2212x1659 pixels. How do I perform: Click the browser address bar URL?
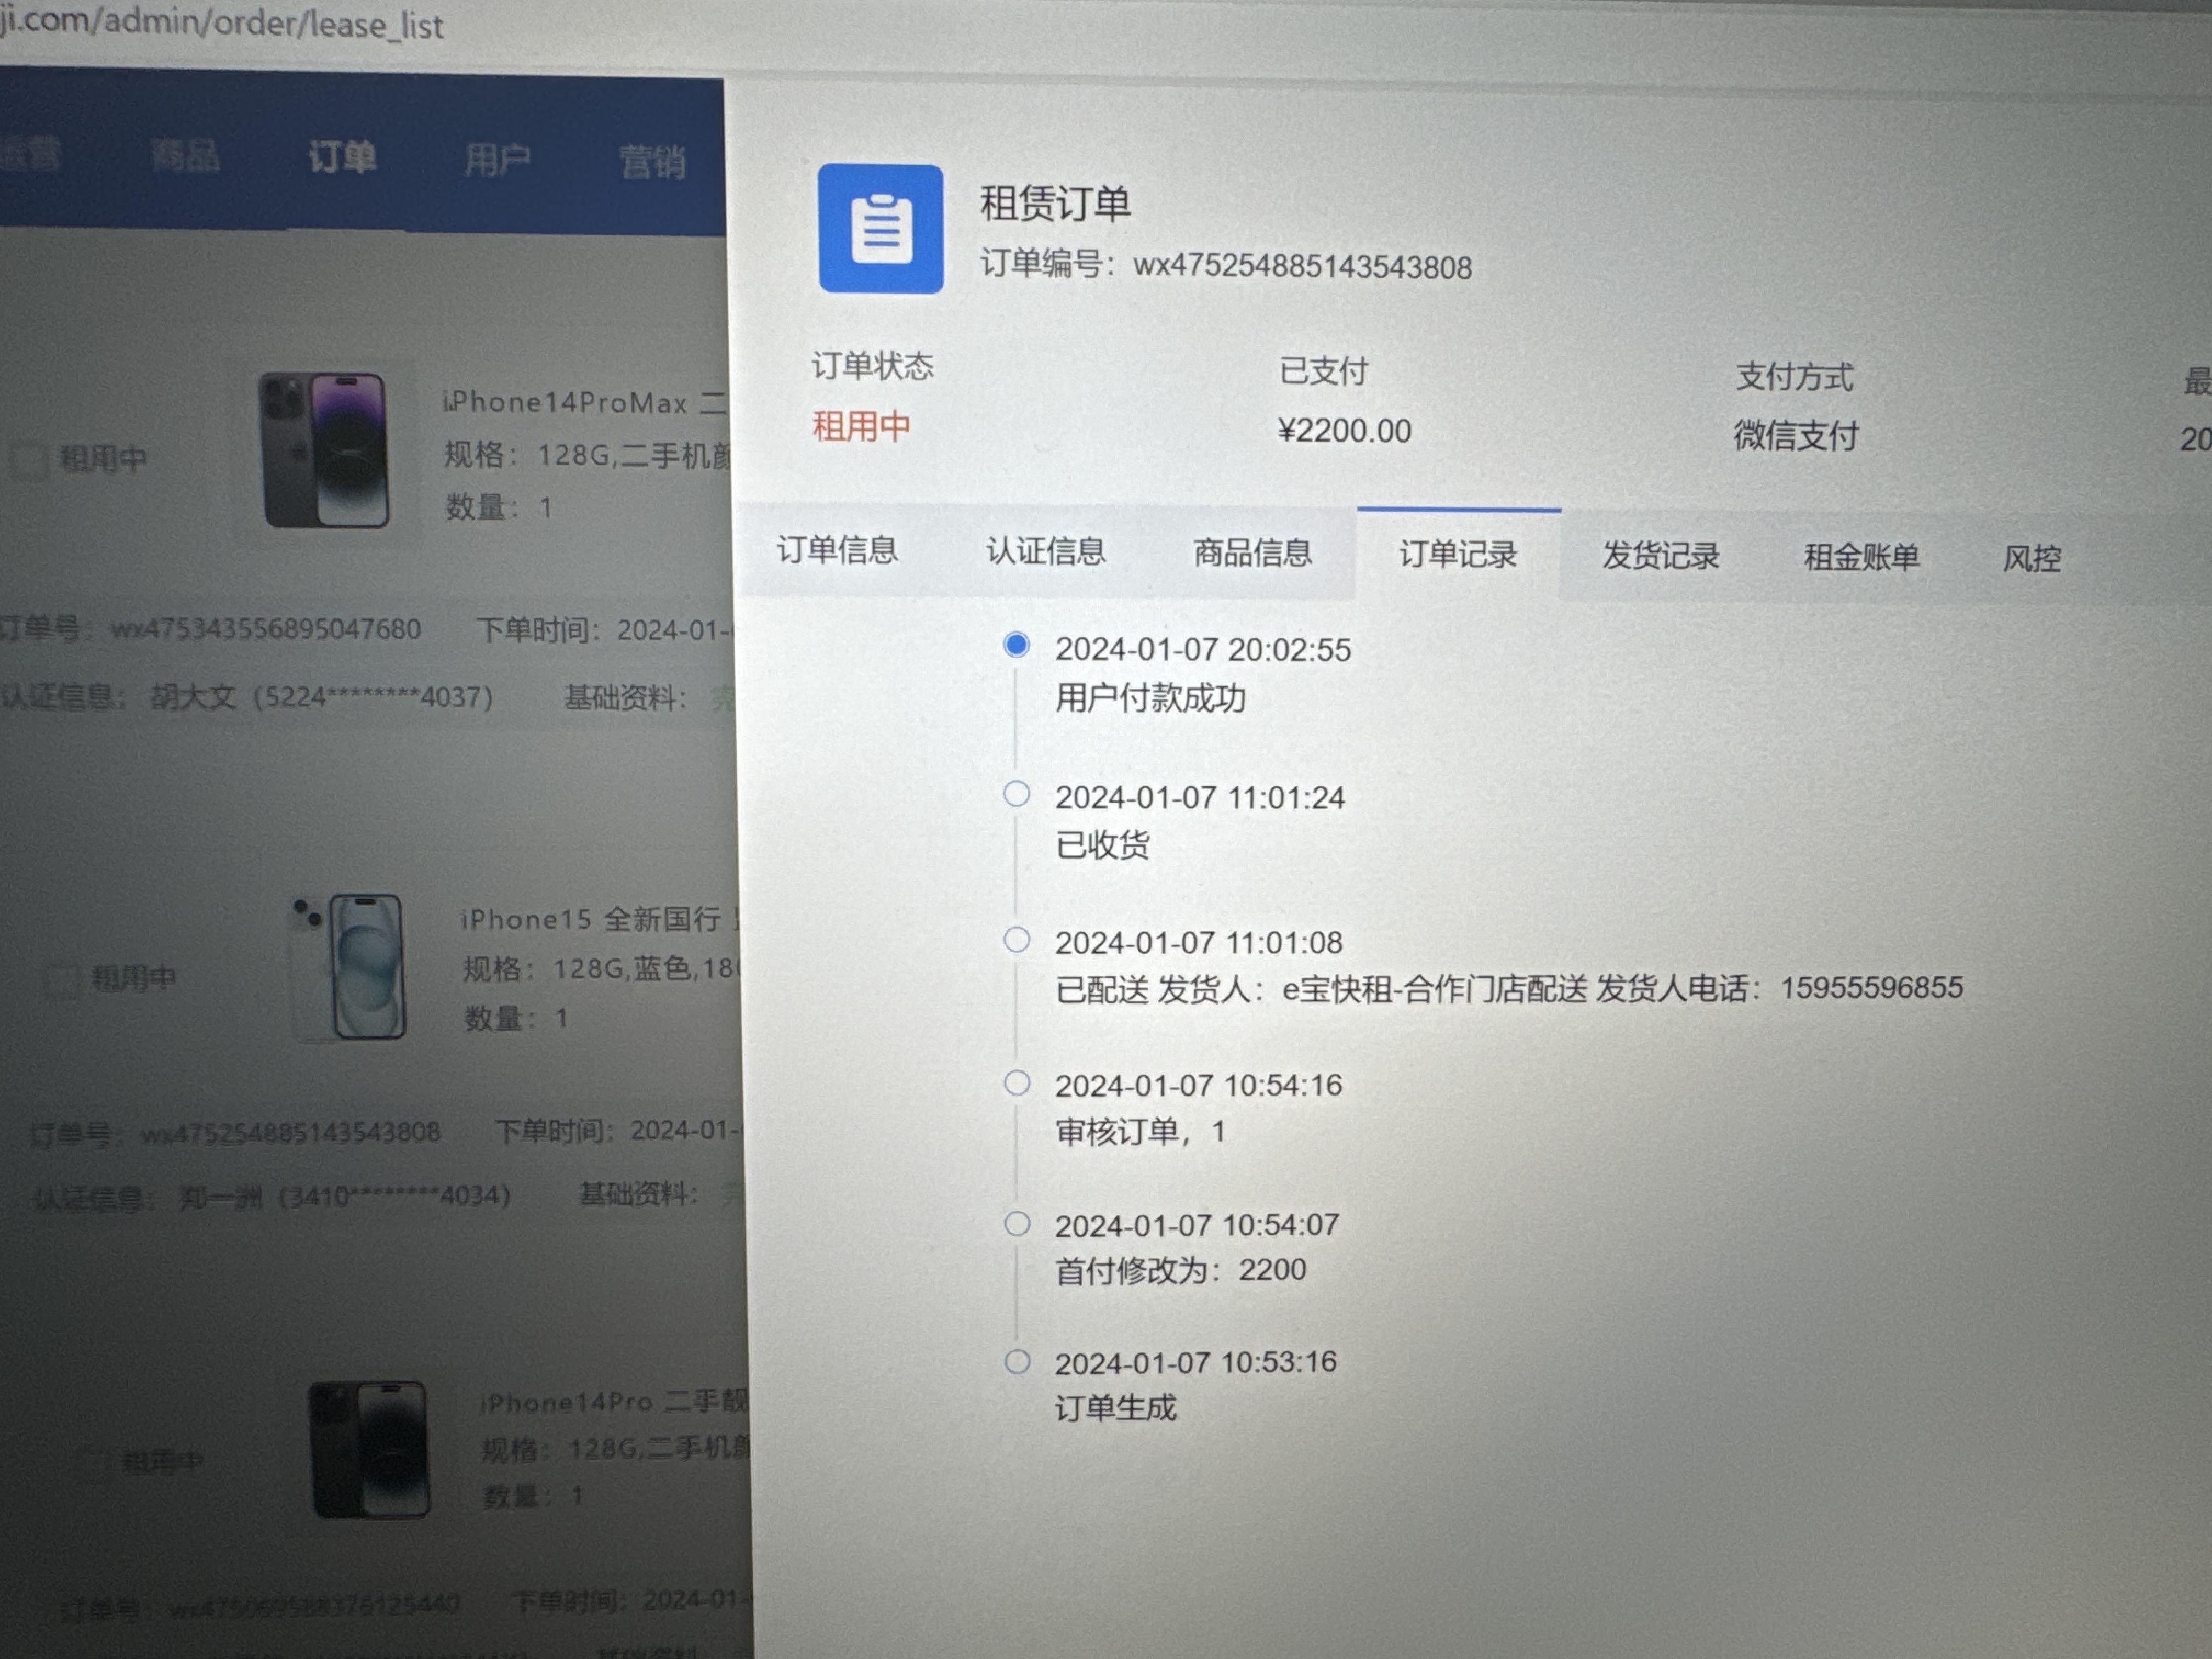222,22
